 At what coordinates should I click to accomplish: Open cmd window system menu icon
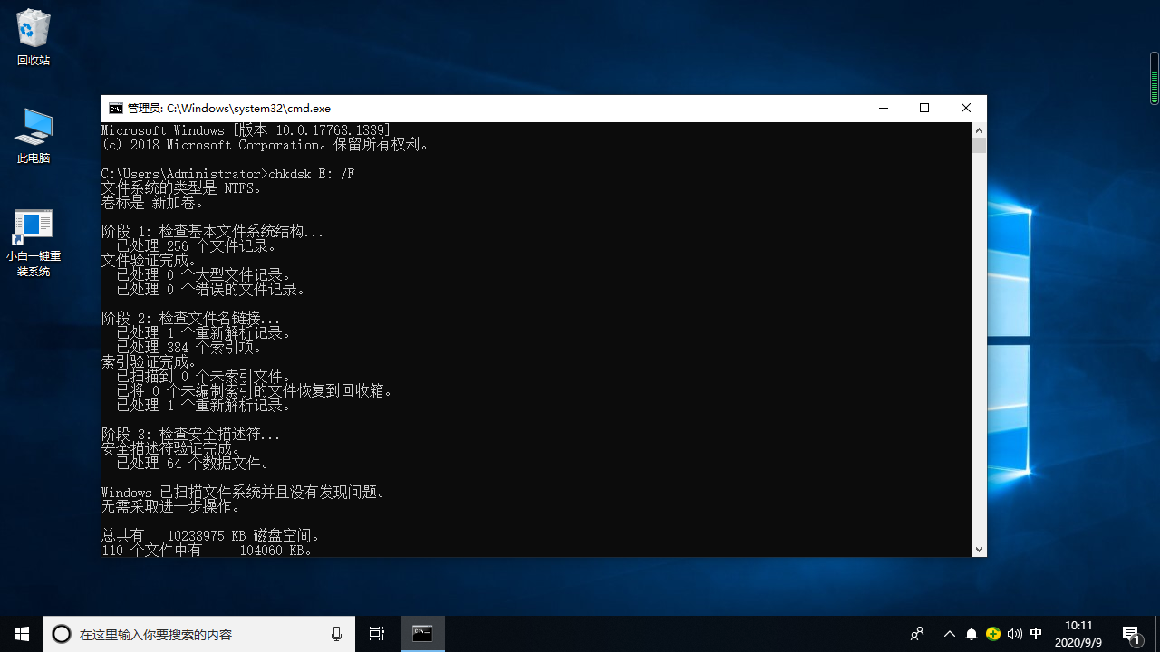tap(115, 108)
